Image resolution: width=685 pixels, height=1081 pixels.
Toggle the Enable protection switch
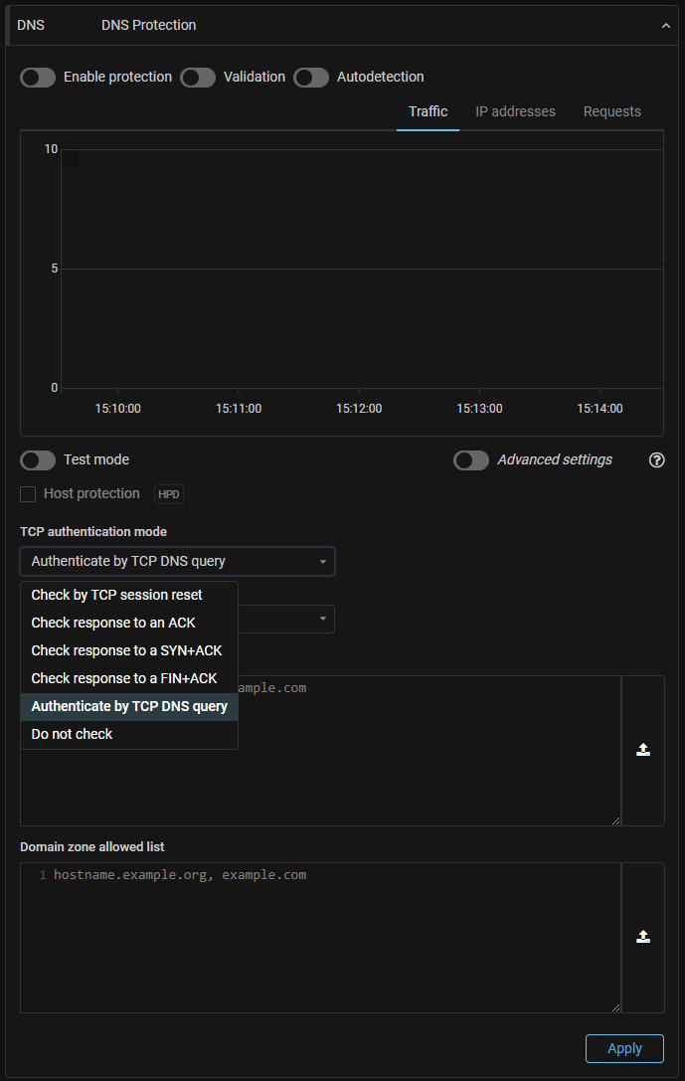(x=38, y=78)
